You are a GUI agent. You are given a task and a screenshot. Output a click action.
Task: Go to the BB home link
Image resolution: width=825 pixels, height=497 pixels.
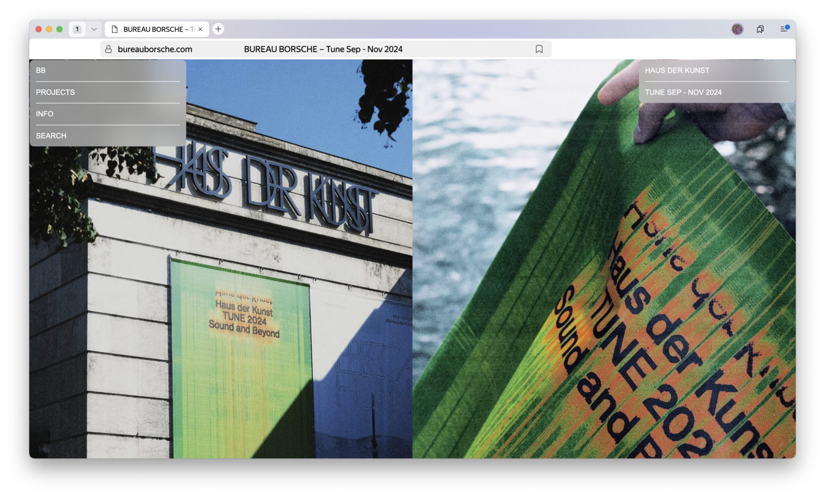41,70
